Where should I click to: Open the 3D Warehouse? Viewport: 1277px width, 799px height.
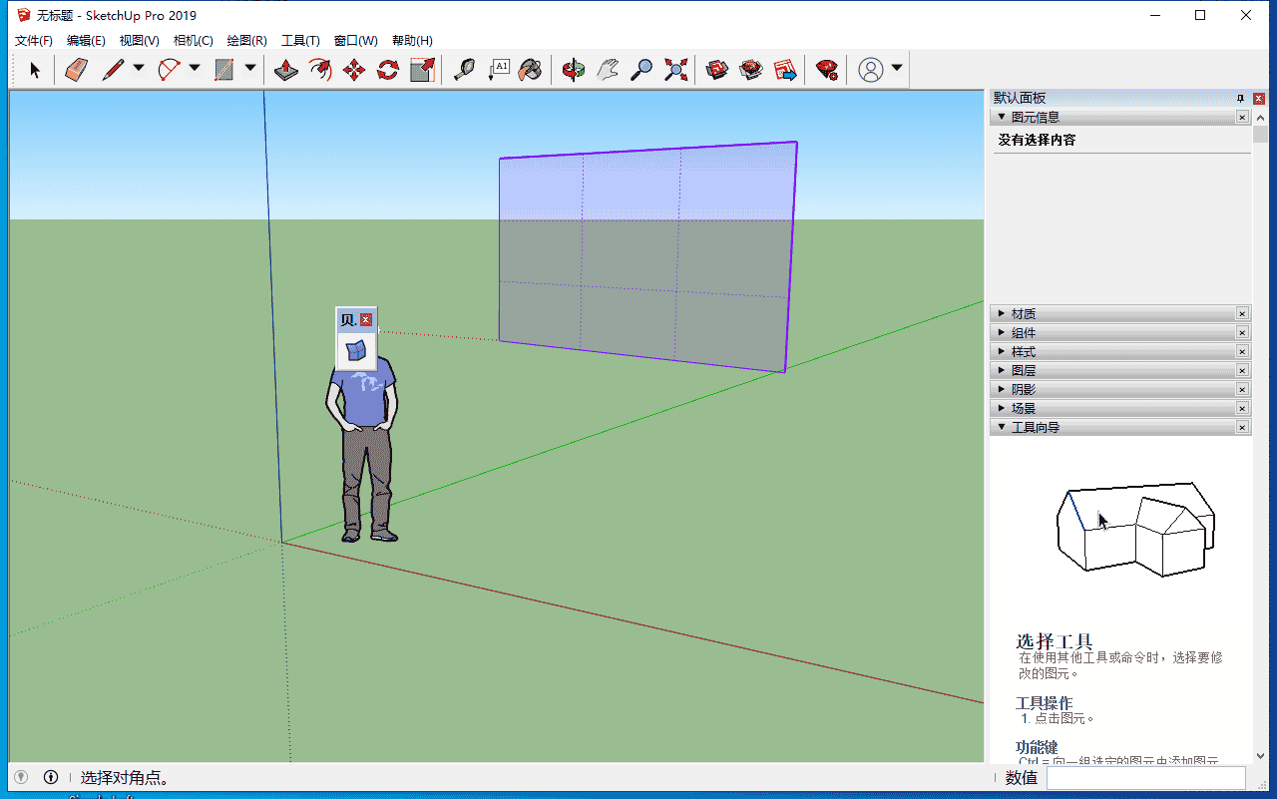pos(717,70)
